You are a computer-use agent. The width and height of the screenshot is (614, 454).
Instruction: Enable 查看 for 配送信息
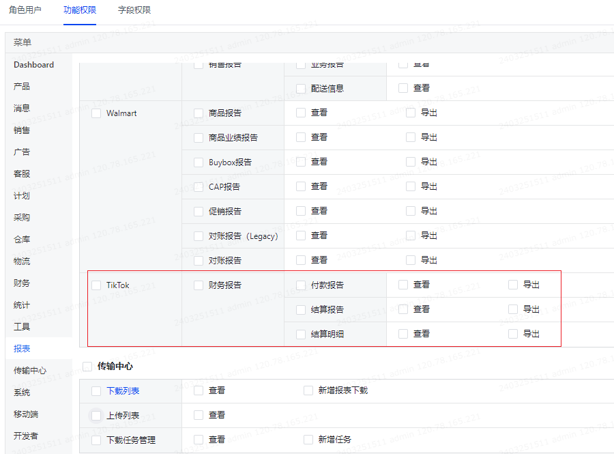click(x=403, y=88)
